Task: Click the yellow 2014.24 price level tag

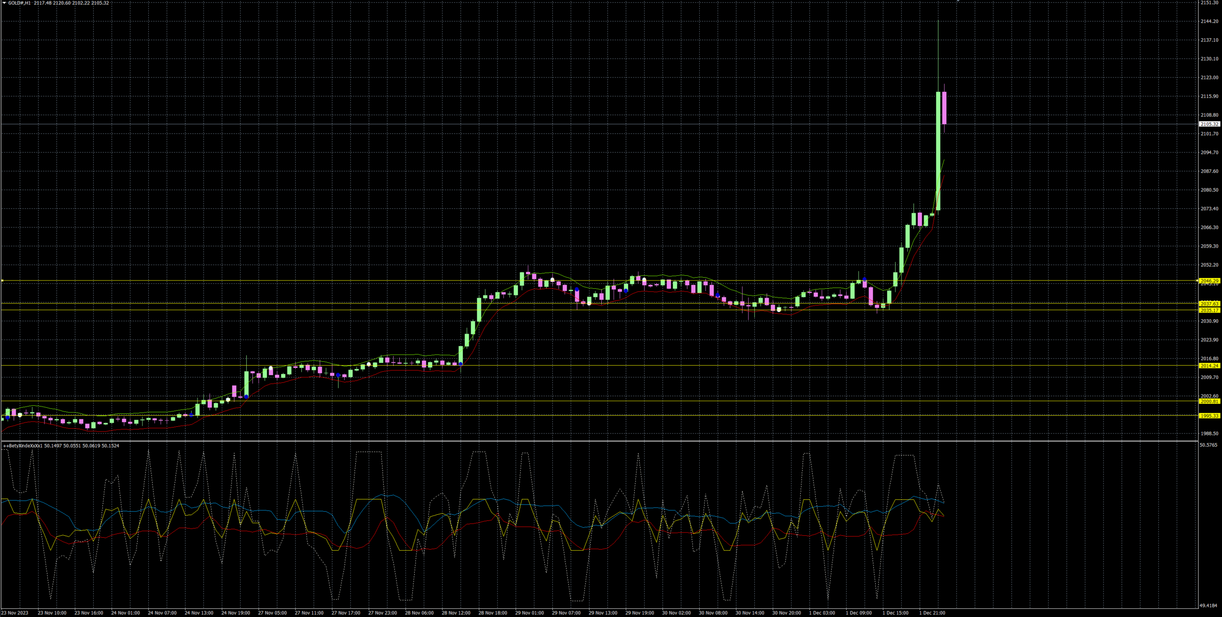Action: click(x=1209, y=366)
